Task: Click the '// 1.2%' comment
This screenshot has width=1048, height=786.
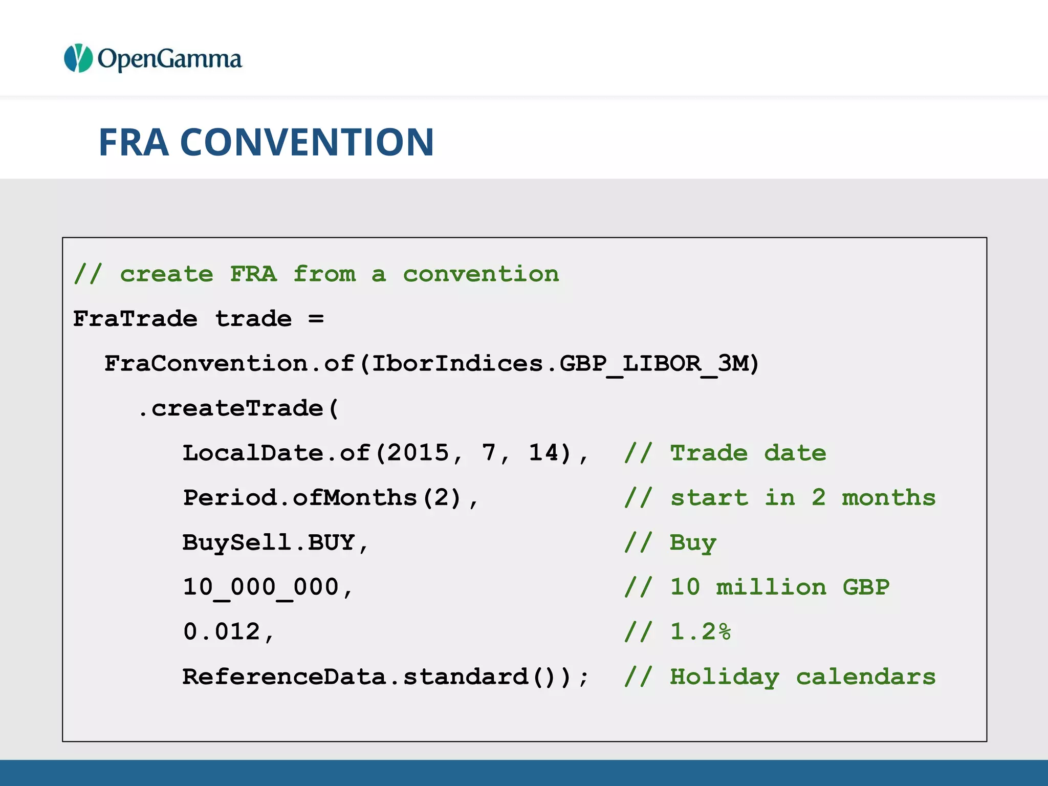Action: [678, 632]
